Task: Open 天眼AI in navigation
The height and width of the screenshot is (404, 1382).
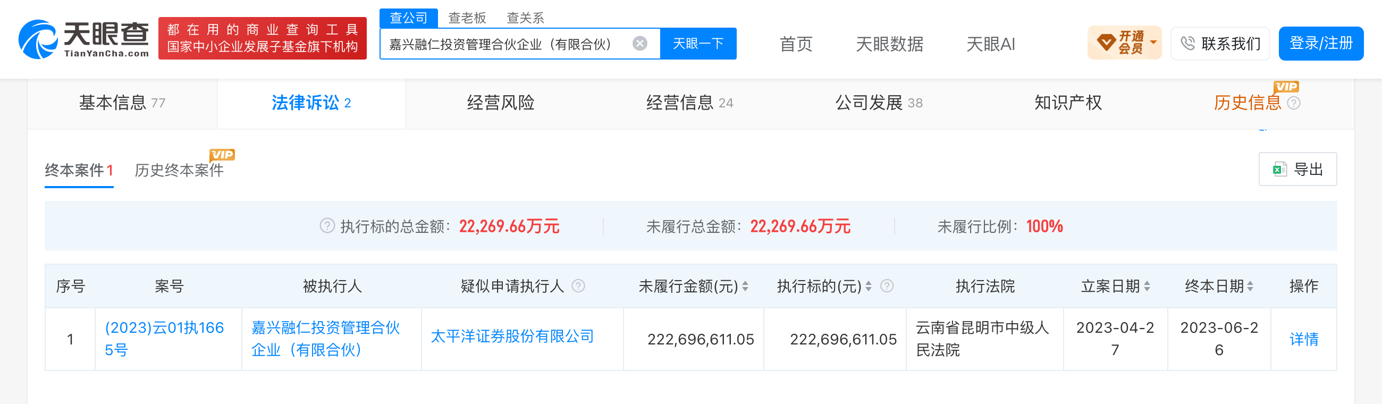Action: click(x=990, y=45)
